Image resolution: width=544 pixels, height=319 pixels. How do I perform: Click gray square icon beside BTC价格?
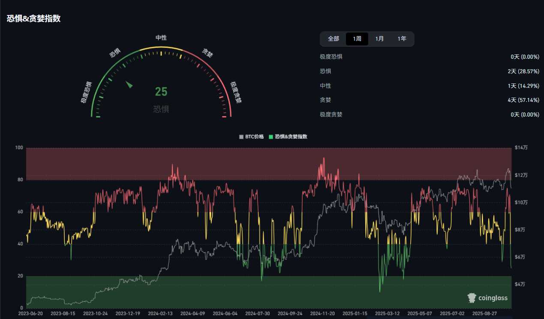[x=241, y=137]
